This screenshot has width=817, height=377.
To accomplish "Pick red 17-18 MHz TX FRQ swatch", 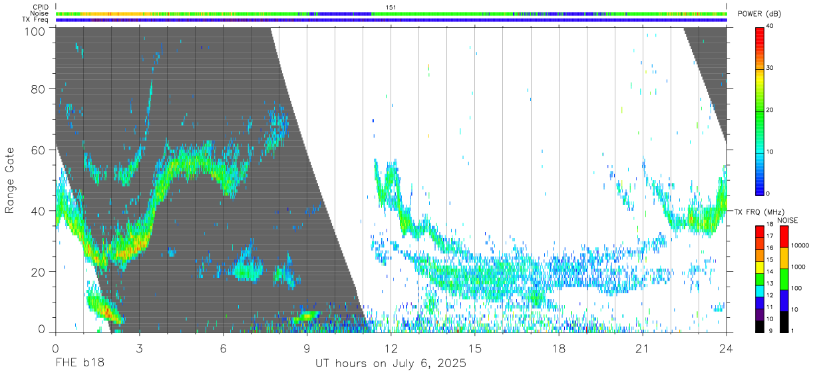I will [760, 231].
